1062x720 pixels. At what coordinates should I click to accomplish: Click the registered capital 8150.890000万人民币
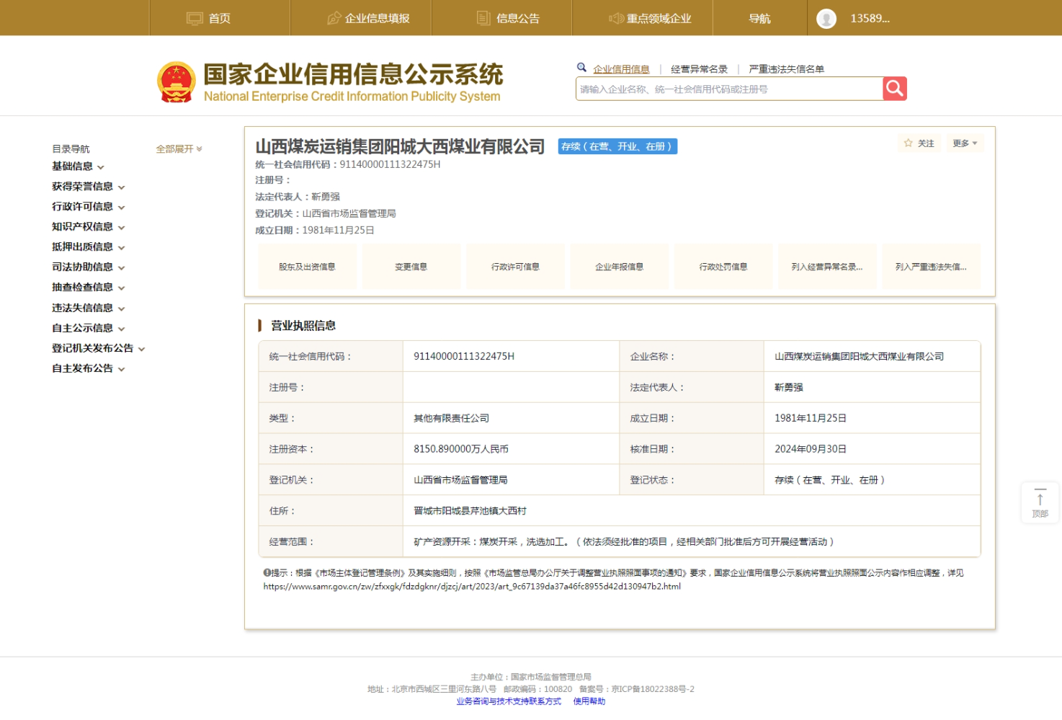tap(461, 449)
